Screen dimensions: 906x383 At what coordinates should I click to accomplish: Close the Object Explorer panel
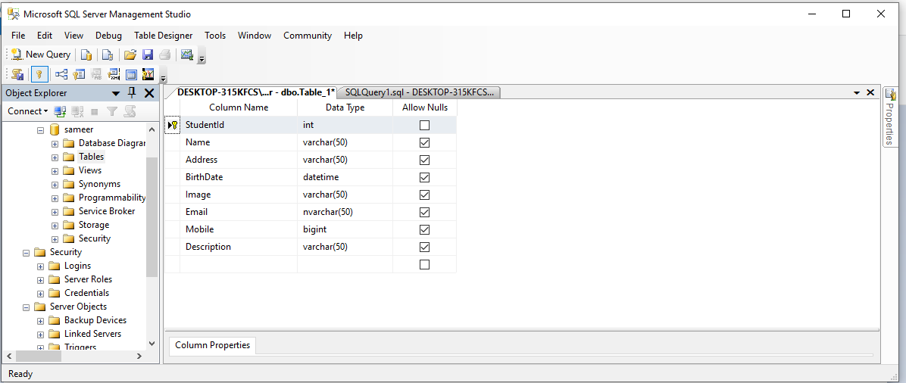[149, 93]
